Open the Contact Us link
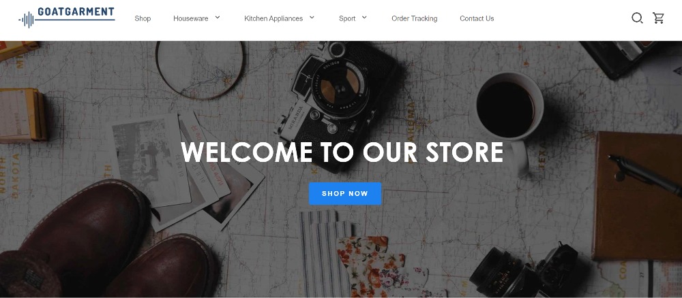The height and width of the screenshot is (298, 682). [477, 18]
